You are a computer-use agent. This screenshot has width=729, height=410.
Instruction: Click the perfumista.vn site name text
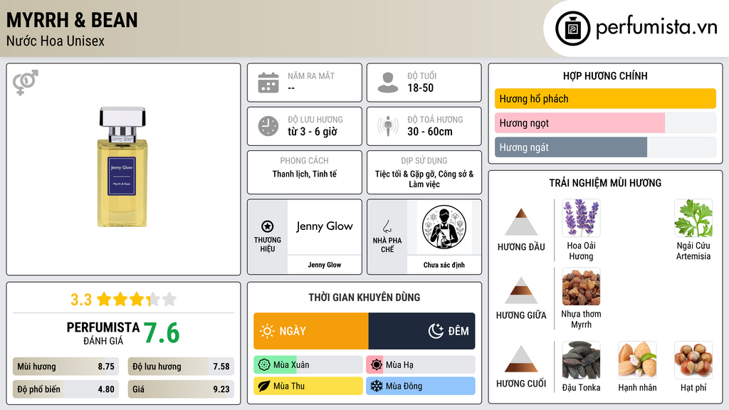click(656, 28)
